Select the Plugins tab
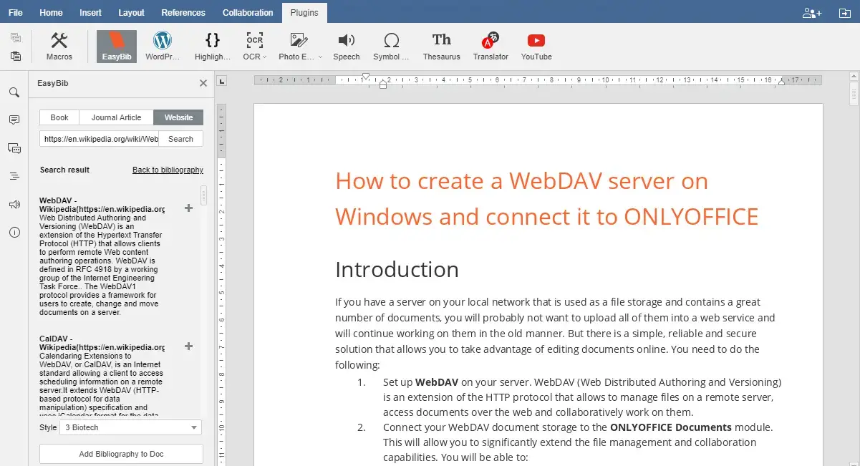The image size is (860, 466). tap(305, 13)
